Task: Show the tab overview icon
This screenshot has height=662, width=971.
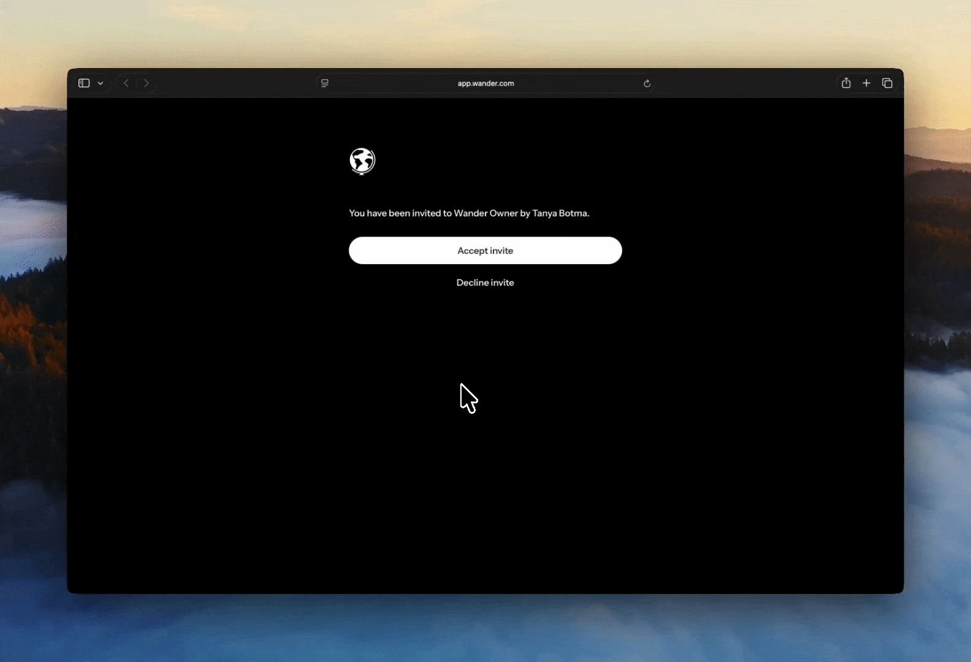Action: 887,83
